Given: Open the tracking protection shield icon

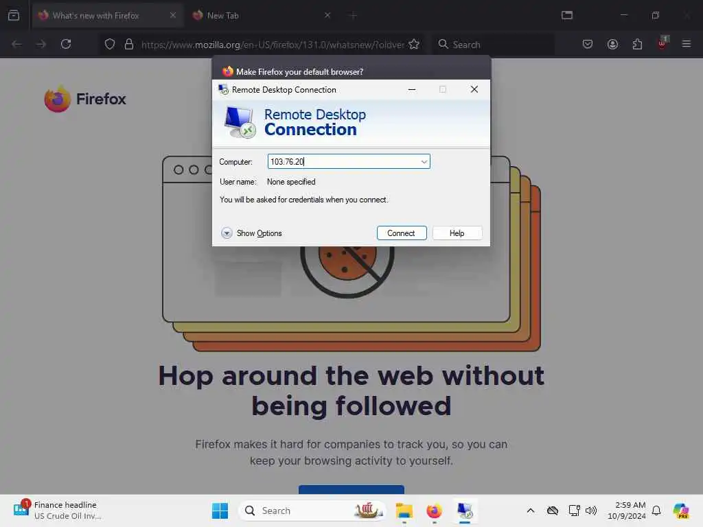Looking at the screenshot, I should coord(110,44).
